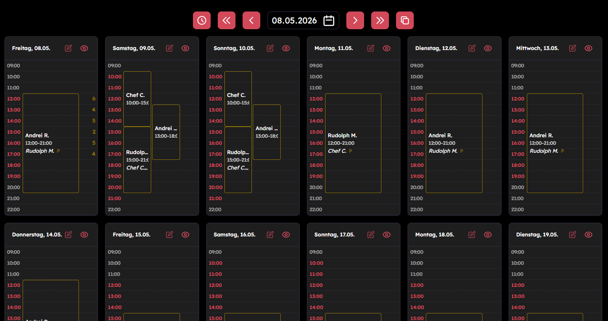Toggle the eye icon for Sonntag, 10.05.
This screenshot has width=608, height=321.
click(286, 48)
